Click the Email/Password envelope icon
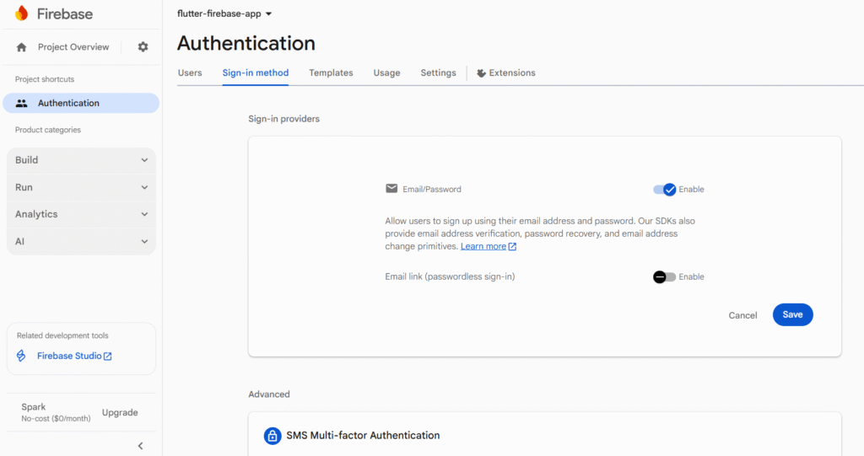This screenshot has width=864, height=456. tap(391, 189)
